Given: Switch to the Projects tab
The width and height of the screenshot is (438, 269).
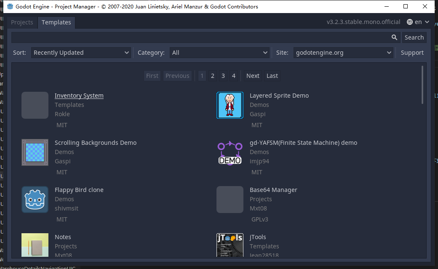Looking at the screenshot, I should 22,22.
